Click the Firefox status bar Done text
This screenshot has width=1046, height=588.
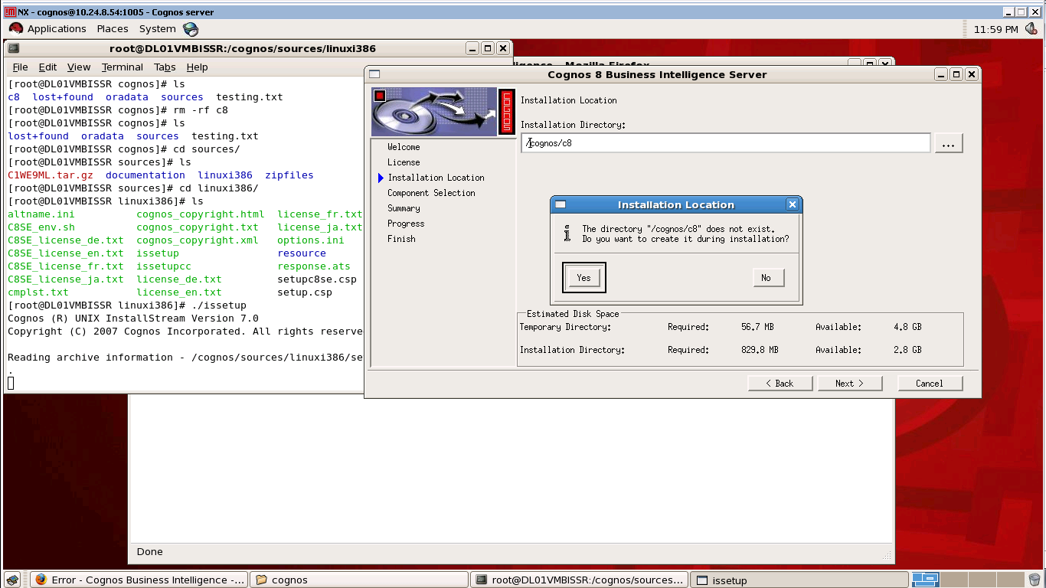(x=149, y=552)
